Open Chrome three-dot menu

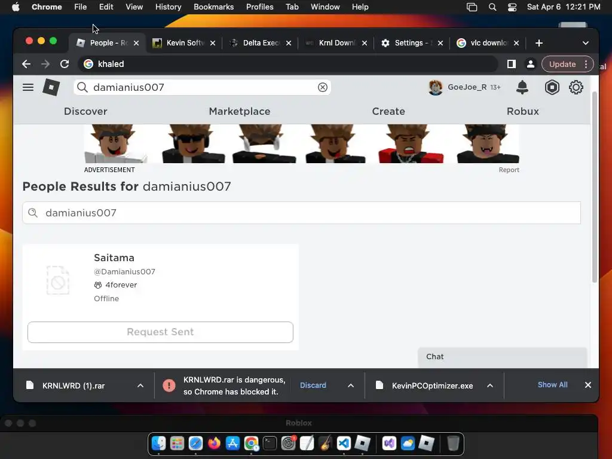tap(586, 64)
